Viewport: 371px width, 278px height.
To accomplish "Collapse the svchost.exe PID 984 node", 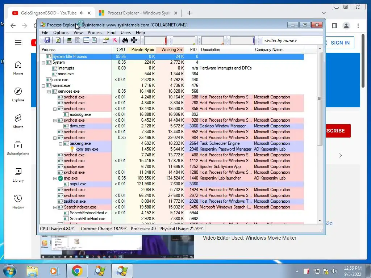I will (x=55, y=138).
